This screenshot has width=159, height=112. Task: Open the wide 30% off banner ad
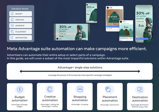[72, 32]
